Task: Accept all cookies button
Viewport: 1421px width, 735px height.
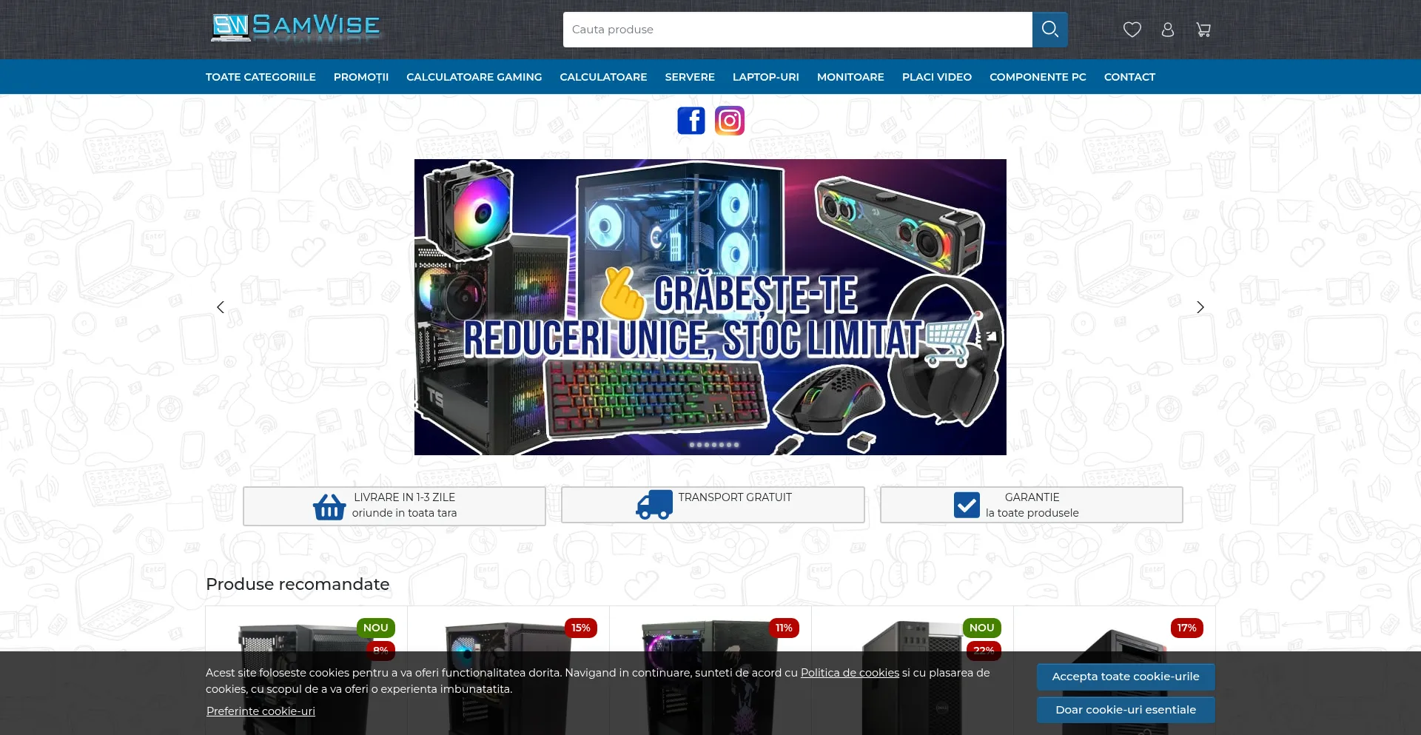Action: point(1125,677)
